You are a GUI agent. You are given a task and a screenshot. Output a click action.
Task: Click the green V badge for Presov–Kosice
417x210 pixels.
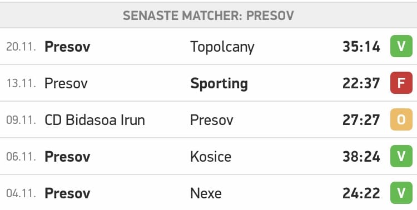[x=401, y=156]
